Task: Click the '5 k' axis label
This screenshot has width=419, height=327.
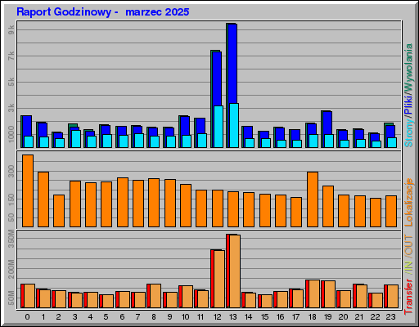Action: (x=11, y=82)
